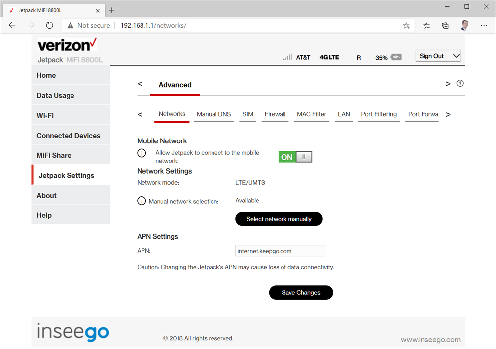
Task: Expand the Sign Out dropdown
Action: pyautogui.click(x=438, y=56)
